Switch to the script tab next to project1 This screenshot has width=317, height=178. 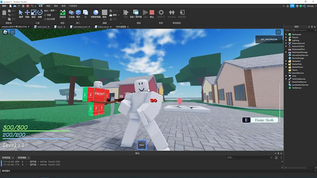pyautogui.click(x=41, y=26)
